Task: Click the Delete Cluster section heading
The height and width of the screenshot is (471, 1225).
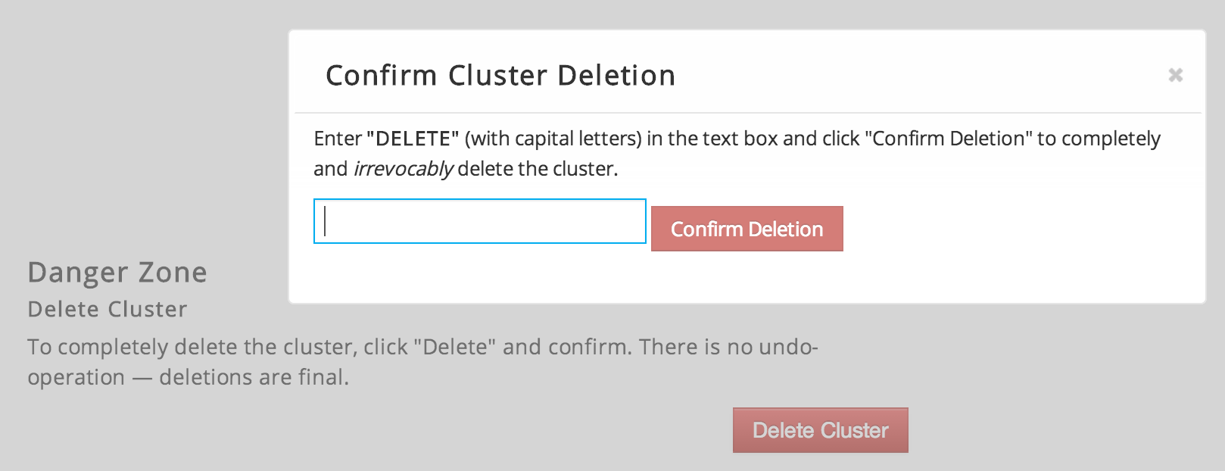Action: pos(106,309)
